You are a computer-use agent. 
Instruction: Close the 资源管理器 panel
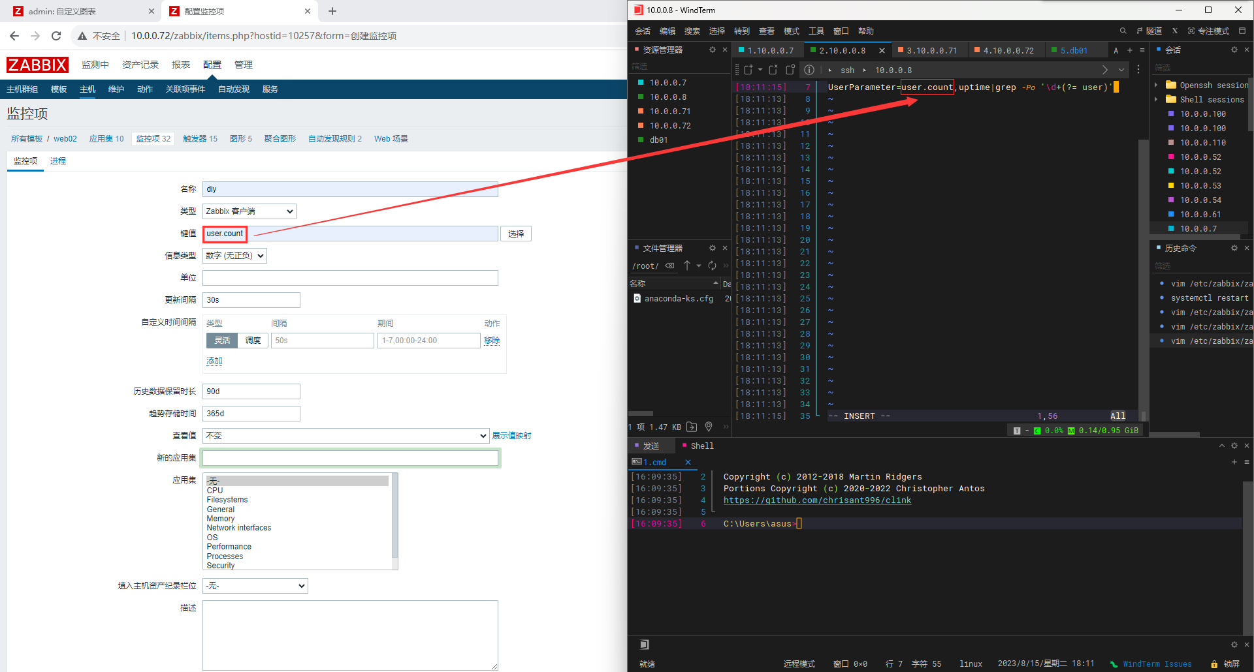pyautogui.click(x=725, y=50)
